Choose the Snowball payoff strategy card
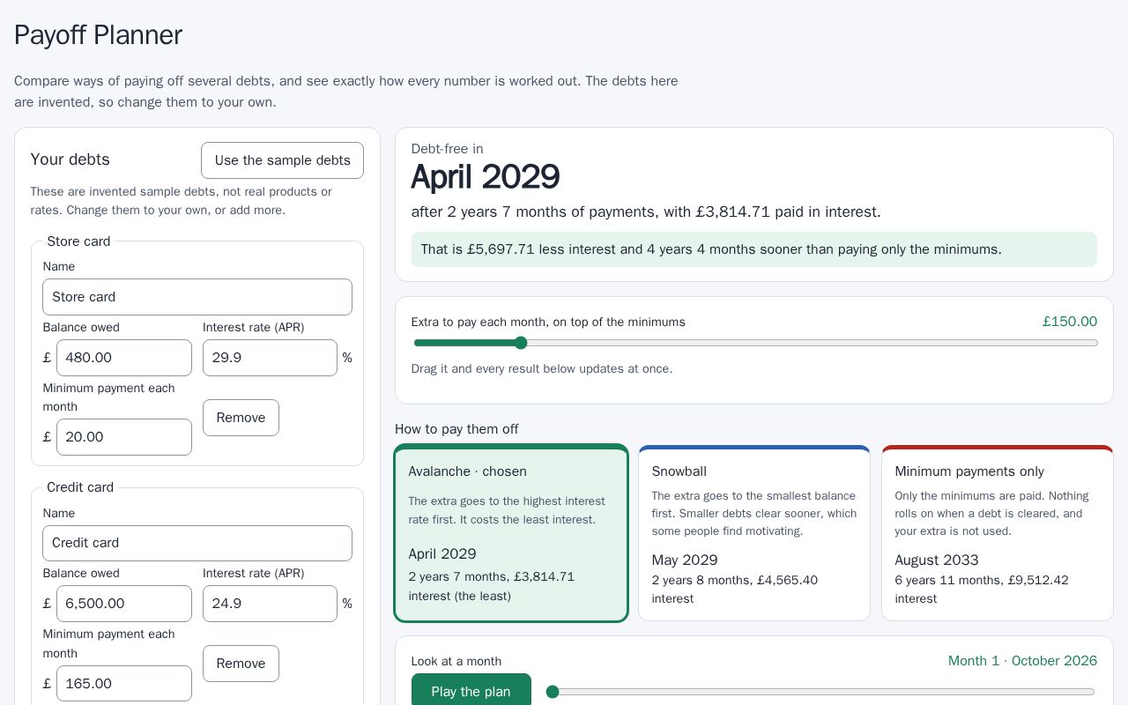 coord(754,533)
